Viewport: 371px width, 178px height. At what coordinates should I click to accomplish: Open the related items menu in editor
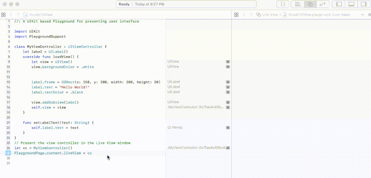click(3, 14)
